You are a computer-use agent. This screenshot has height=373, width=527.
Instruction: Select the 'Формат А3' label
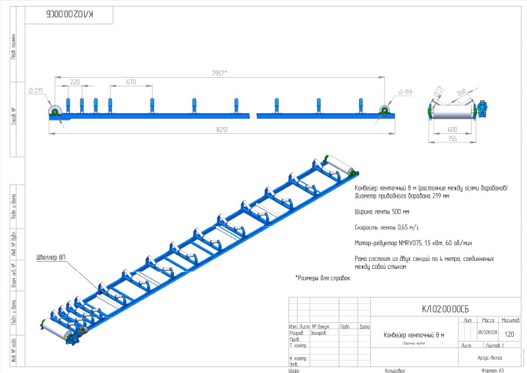(x=493, y=370)
